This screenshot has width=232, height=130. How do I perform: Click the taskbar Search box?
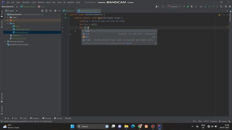(93, 126)
